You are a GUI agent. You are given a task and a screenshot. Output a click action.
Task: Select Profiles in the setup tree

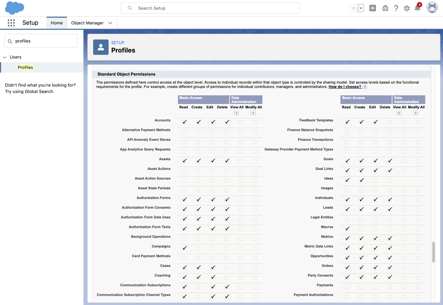point(25,68)
